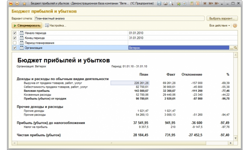Click the Save icon in title bar

(159, 3)
